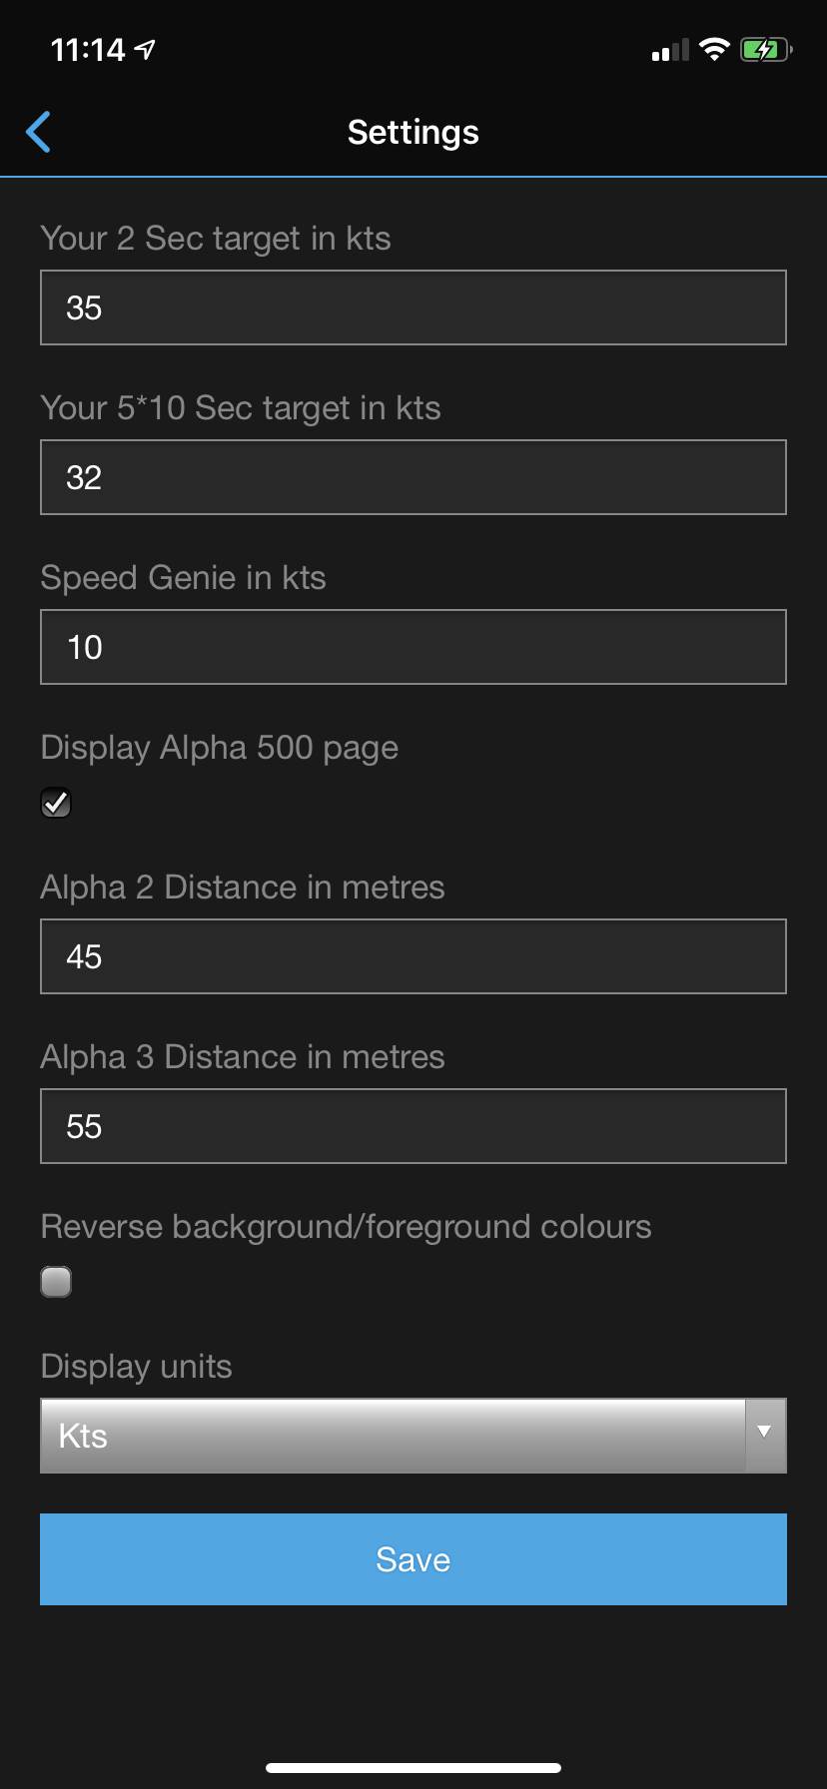Screen dimensions: 827x1789
Task: Edit the Speed Genie value field
Action: click(x=413, y=647)
